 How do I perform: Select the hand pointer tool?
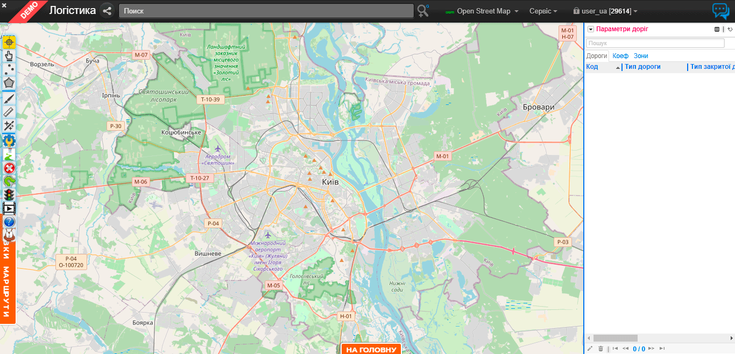point(9,55)
